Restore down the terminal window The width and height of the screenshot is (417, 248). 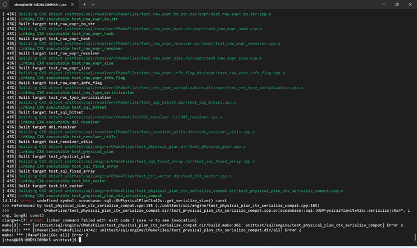[x=397, y=4]
